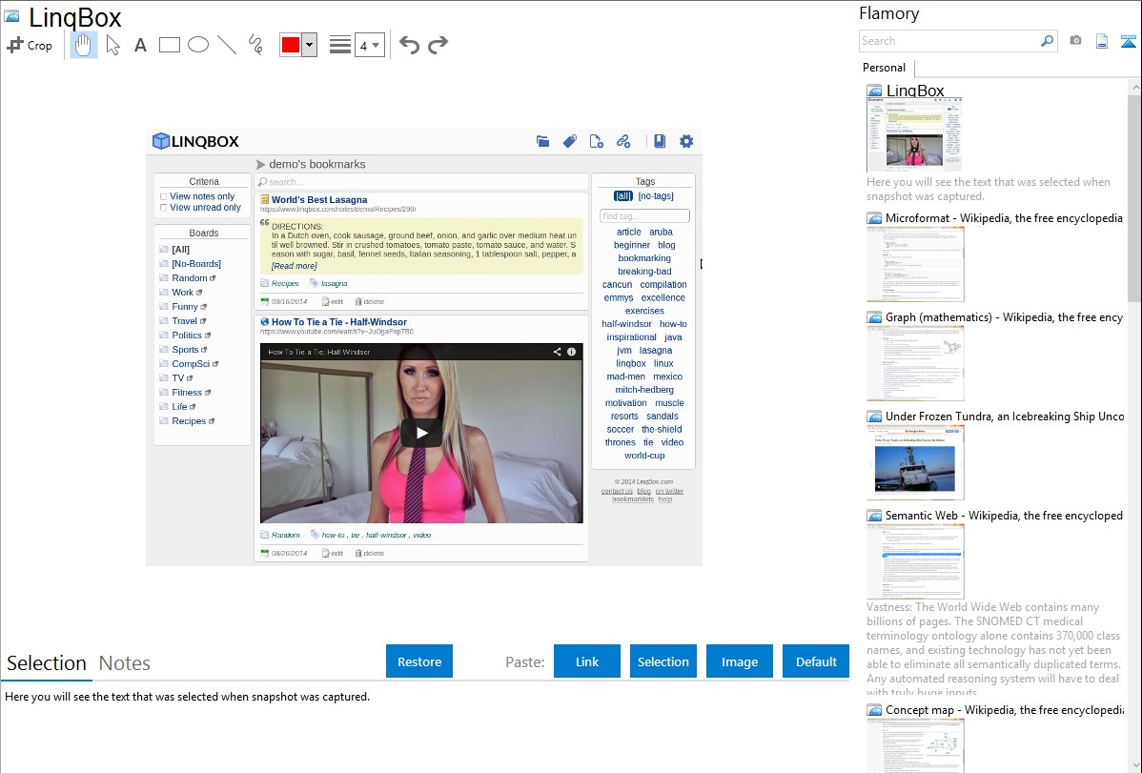1142x773 pixels.
Task: Click the LinqBox tags icon
Action: (x=569, y=141)
